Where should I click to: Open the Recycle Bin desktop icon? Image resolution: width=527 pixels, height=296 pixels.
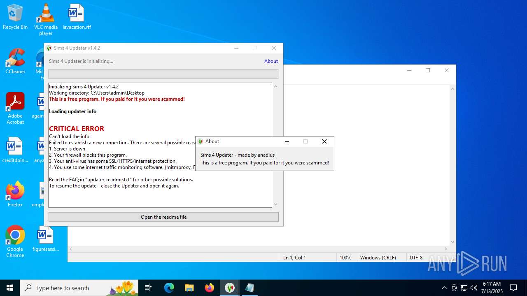[x=15, y=17]
